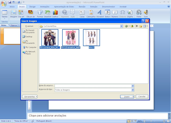Click the Back navigation icon in dialog
171x123 pixels.
[126, 26]
